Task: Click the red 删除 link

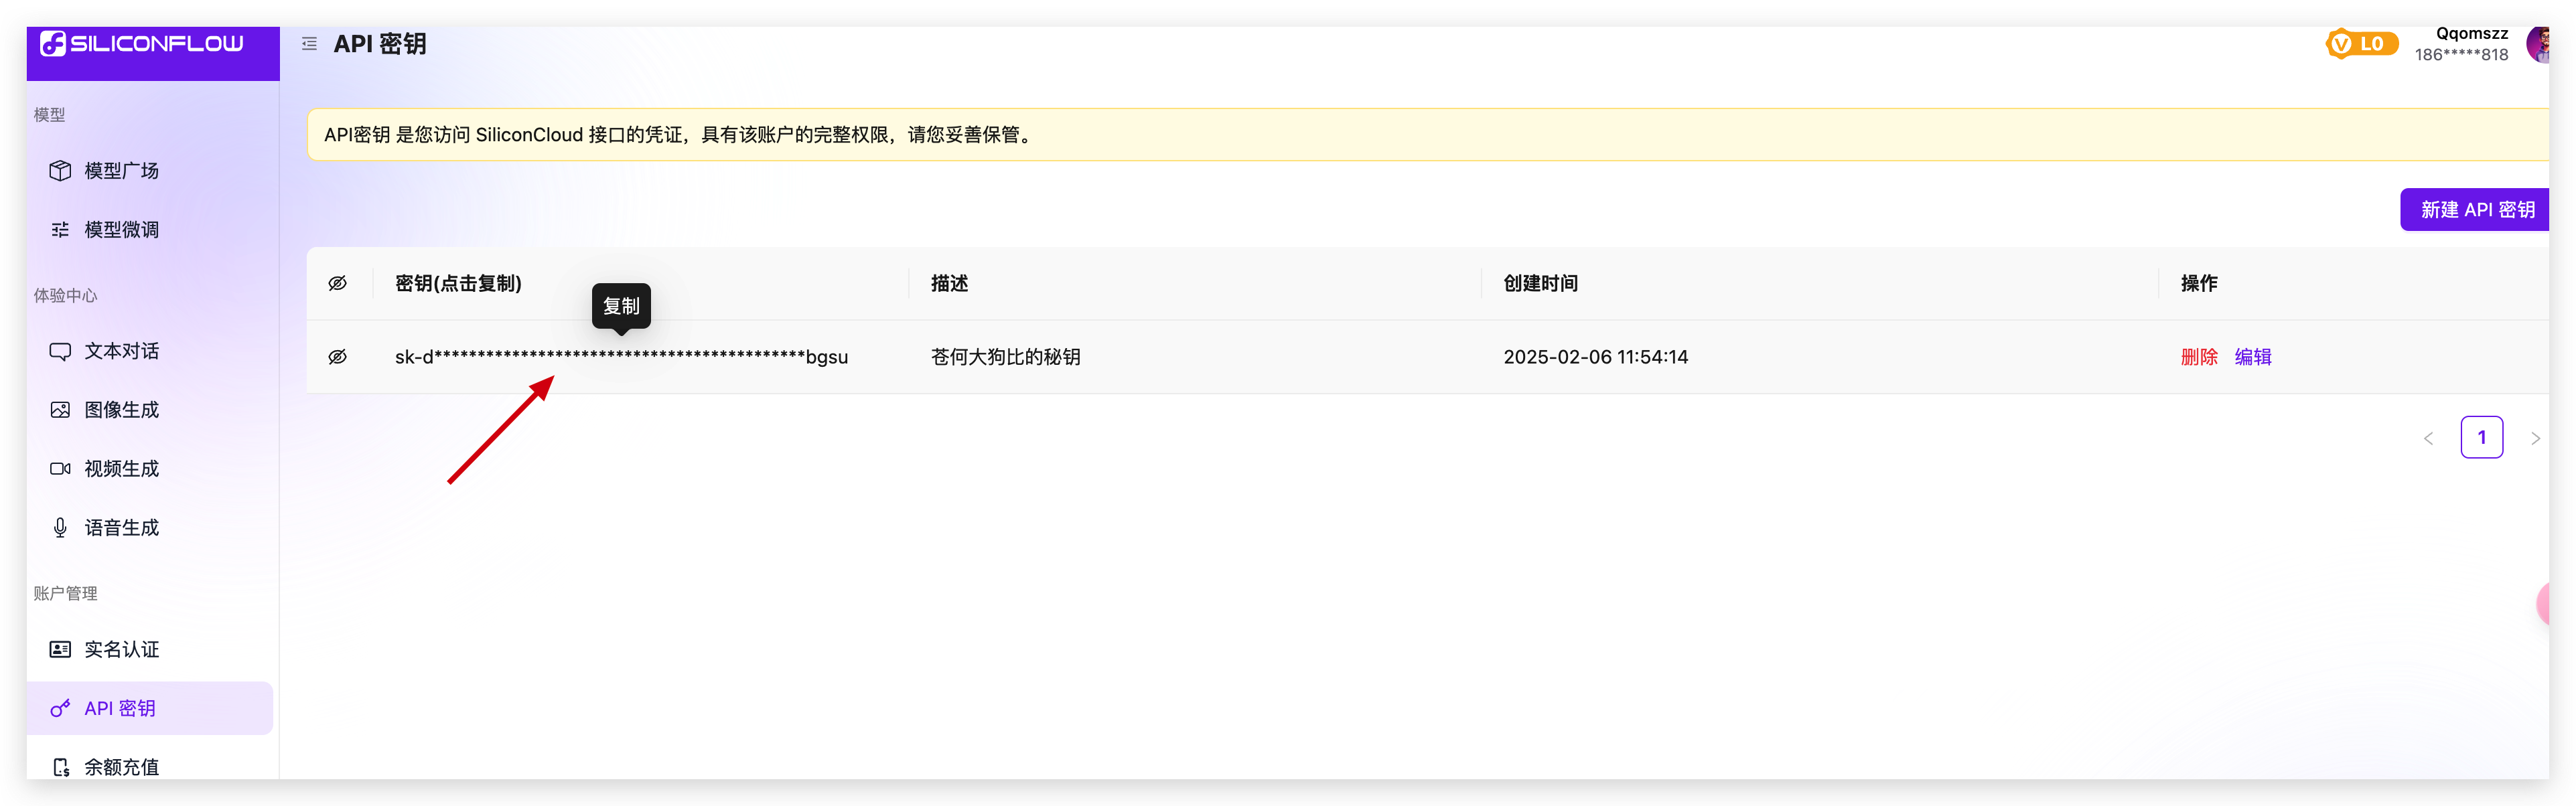Action: pyautogui.click(x=2198, y=357)
